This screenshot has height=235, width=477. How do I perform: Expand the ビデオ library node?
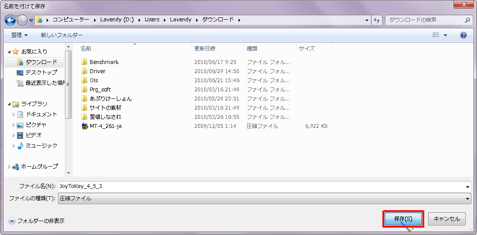[x=14, y=135]
